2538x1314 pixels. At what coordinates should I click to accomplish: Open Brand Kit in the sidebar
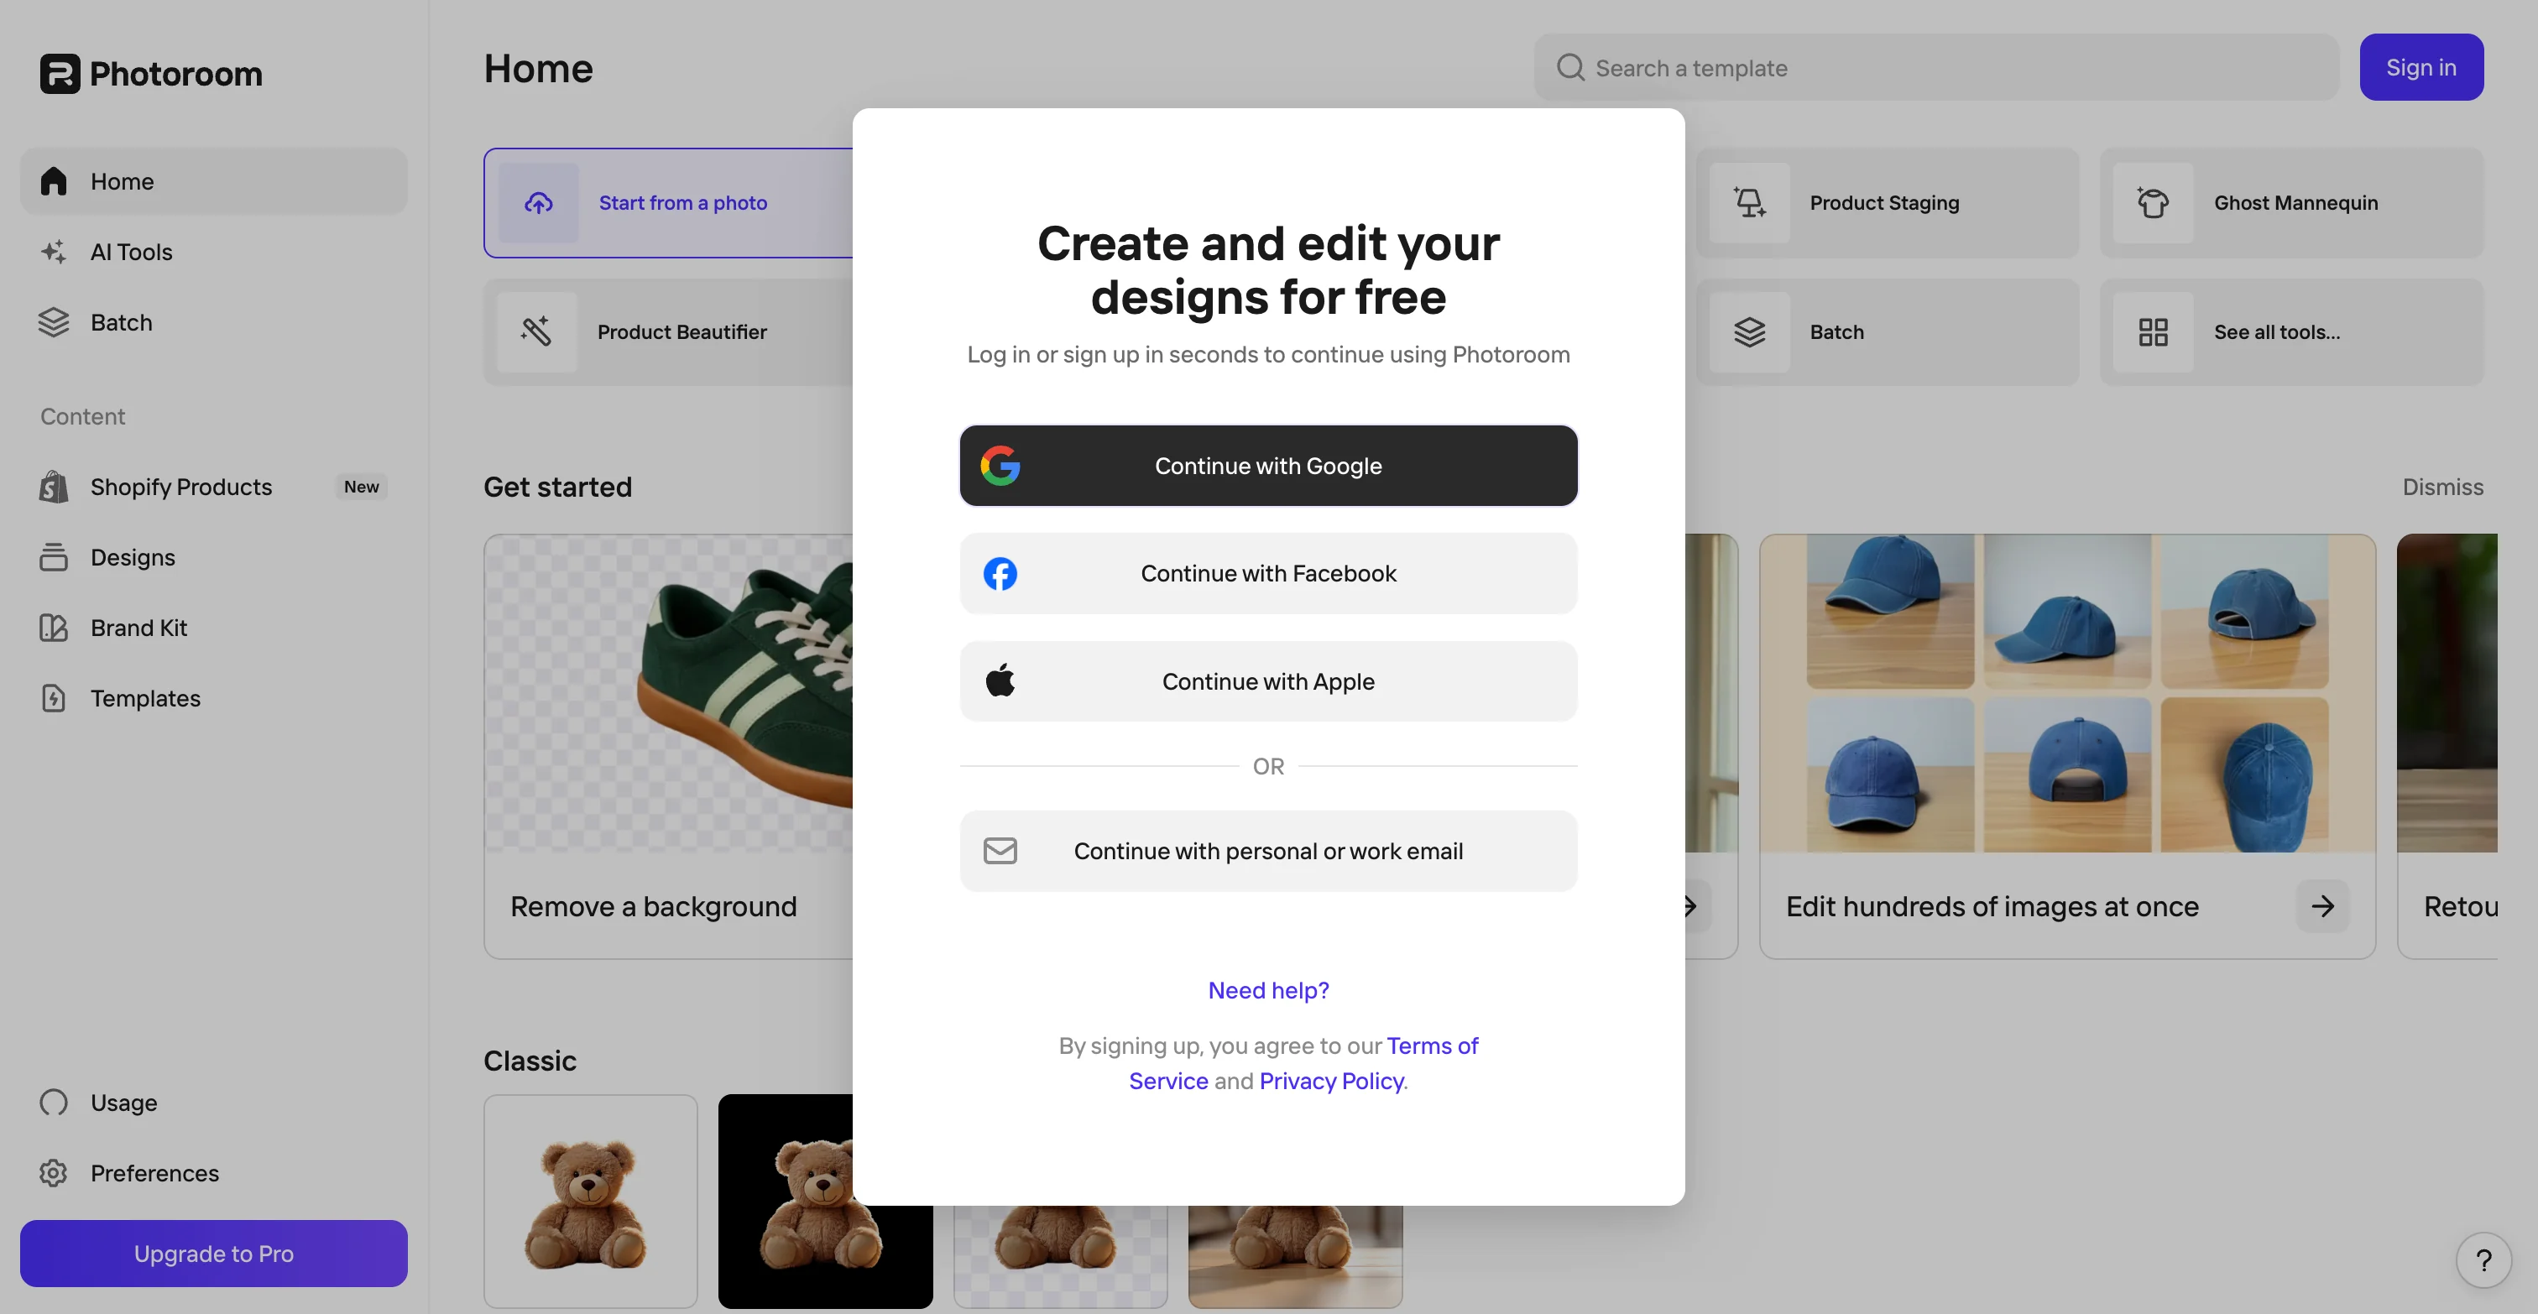214,628
